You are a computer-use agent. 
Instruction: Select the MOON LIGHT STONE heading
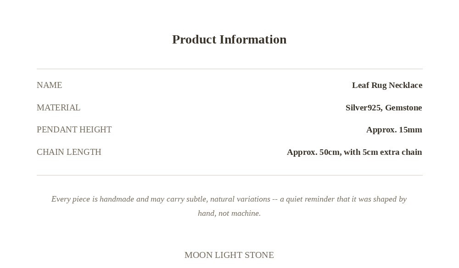[x=229, y=255]
